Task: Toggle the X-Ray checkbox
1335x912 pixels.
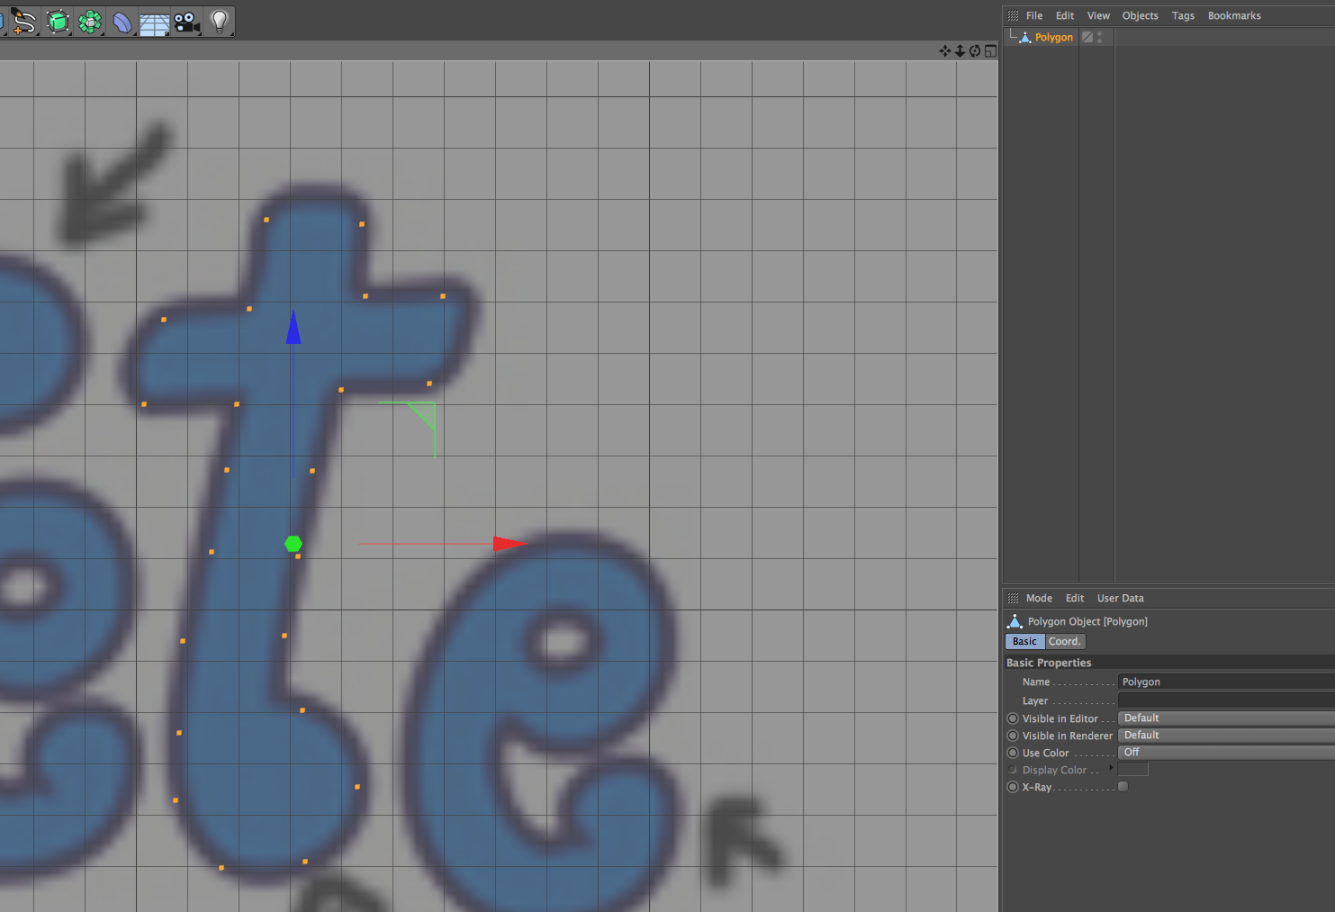Action: tap(1123, 787)
